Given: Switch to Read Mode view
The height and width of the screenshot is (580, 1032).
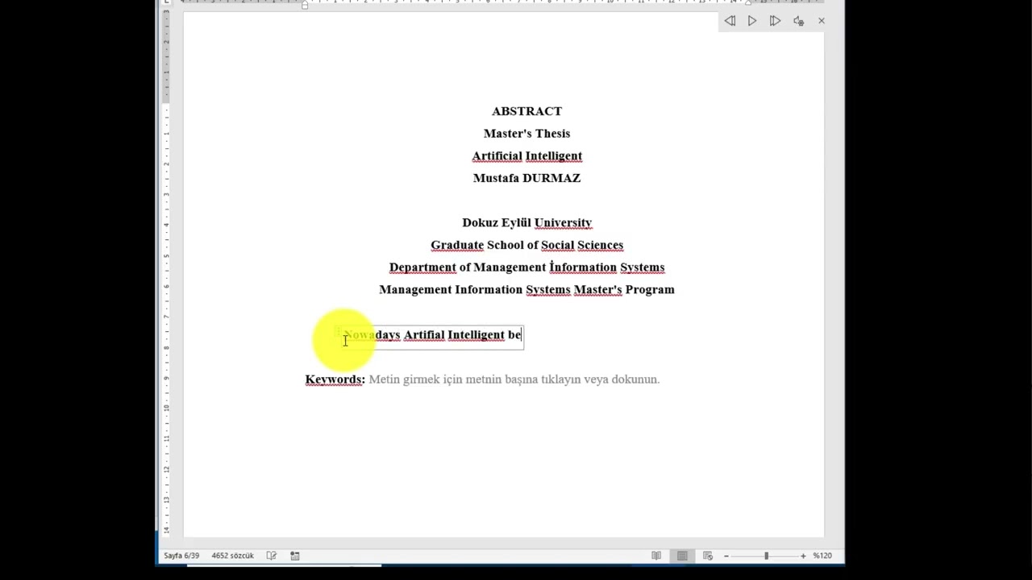Looking at the screenshot, I should click(656, 556).
